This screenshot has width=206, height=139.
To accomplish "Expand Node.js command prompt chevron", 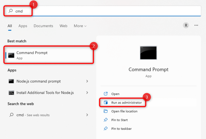I will [87, 81].
